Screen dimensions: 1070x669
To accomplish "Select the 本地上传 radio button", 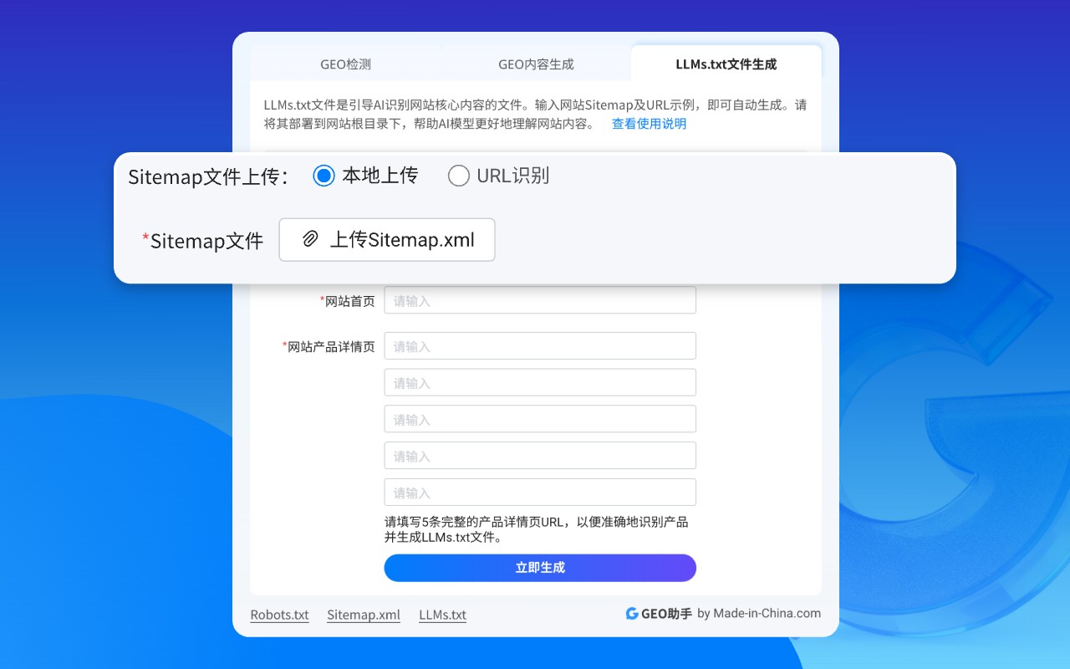I will click(x=324, y=176).
